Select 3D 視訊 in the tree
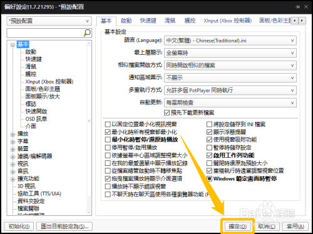313x234 pixels. coord(26,186)
